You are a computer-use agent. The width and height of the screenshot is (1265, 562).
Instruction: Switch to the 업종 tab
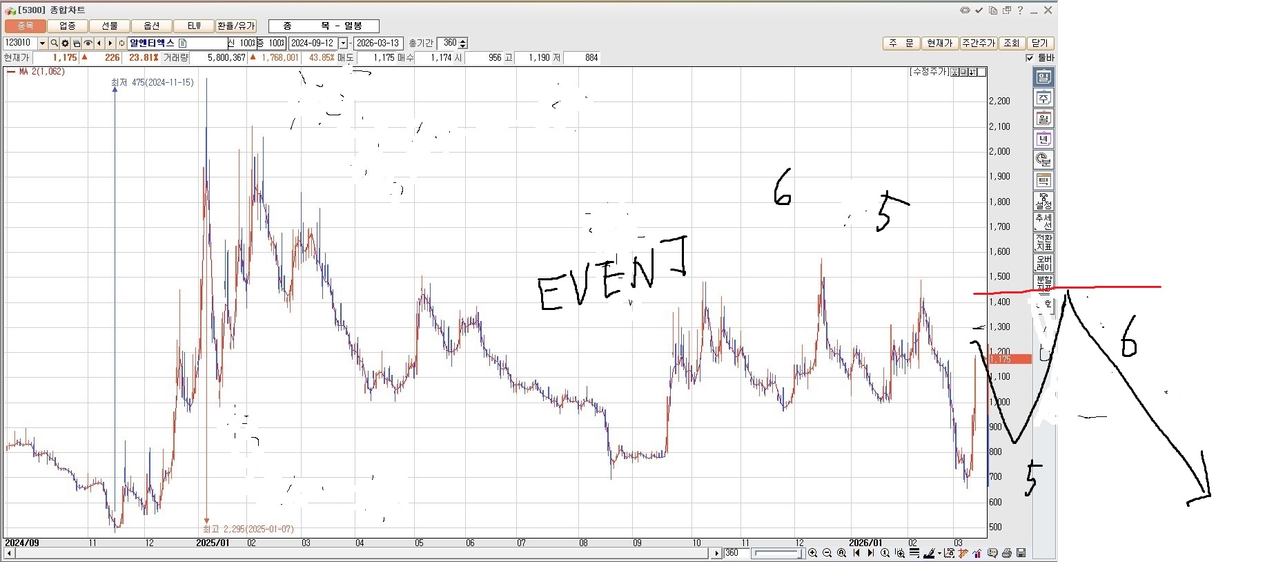coord(68,26)
